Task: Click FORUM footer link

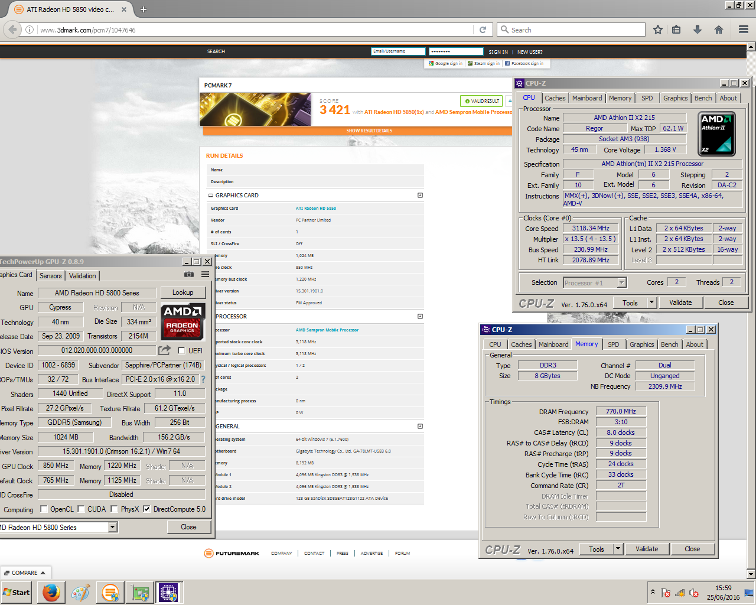Action: click(x=402, y=553)
